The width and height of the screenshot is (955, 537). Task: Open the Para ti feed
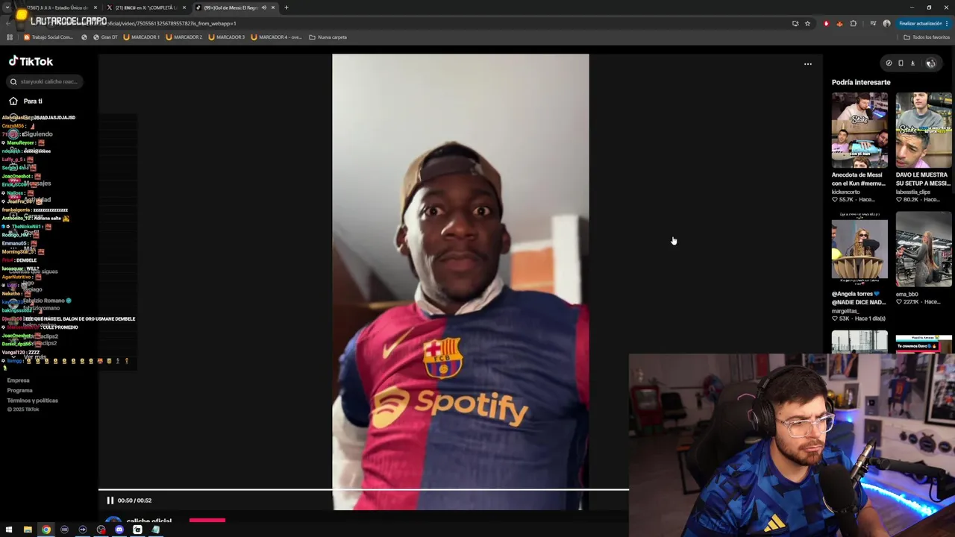[x=32, y=101]
